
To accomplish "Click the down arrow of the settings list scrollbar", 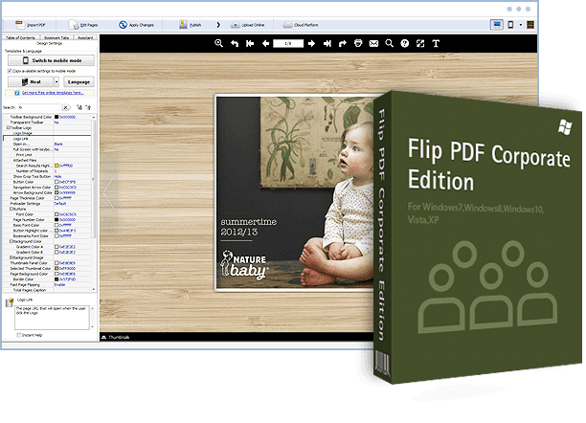I will pos(94,289).
